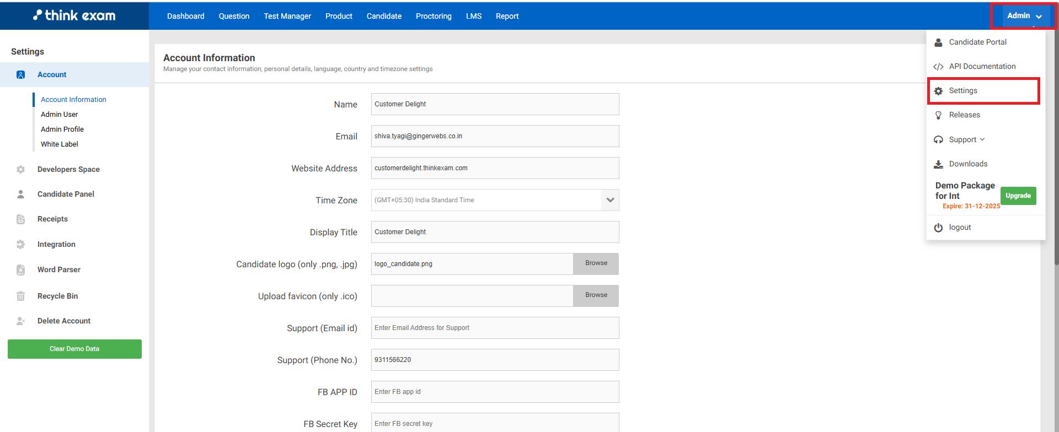Open the Proctoring menu
The width and height of the screenshot is (1059, 432).
434,16
